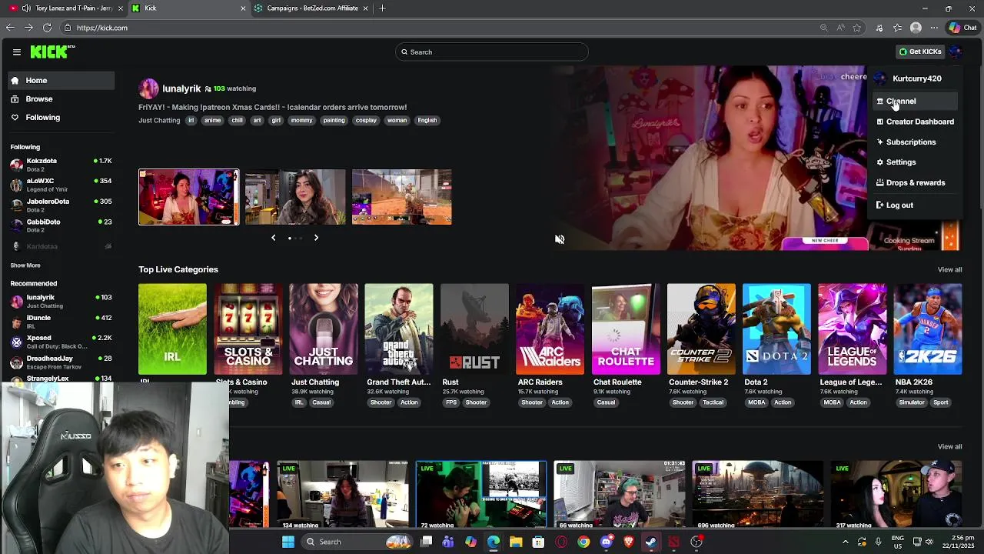This screenshot has width=984, height=554.
Task: Open the profile avatar next to Get KICKs
Action: pyautogui.click(x=955, y=52)
